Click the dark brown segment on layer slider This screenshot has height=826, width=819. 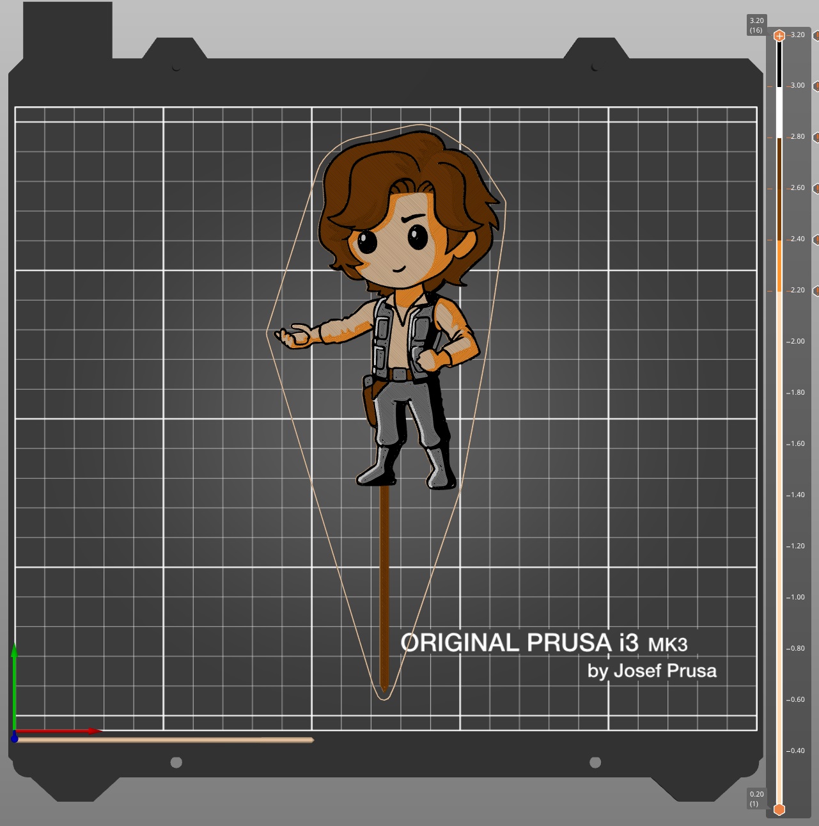point(779,189)
